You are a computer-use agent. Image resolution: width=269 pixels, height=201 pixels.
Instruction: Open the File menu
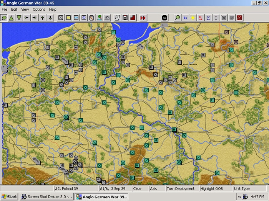(5, 10)
